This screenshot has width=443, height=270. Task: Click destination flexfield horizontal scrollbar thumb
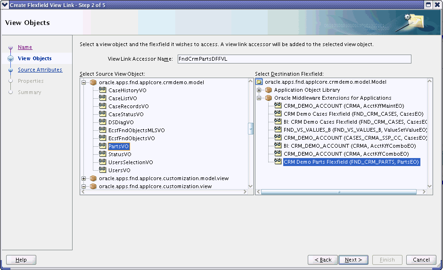click(339, 192)
